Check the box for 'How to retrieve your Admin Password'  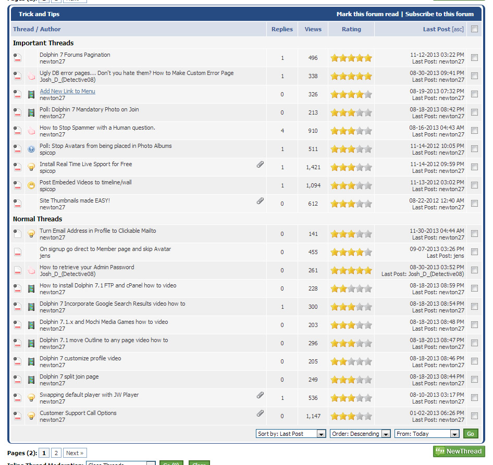click(474, 270)
